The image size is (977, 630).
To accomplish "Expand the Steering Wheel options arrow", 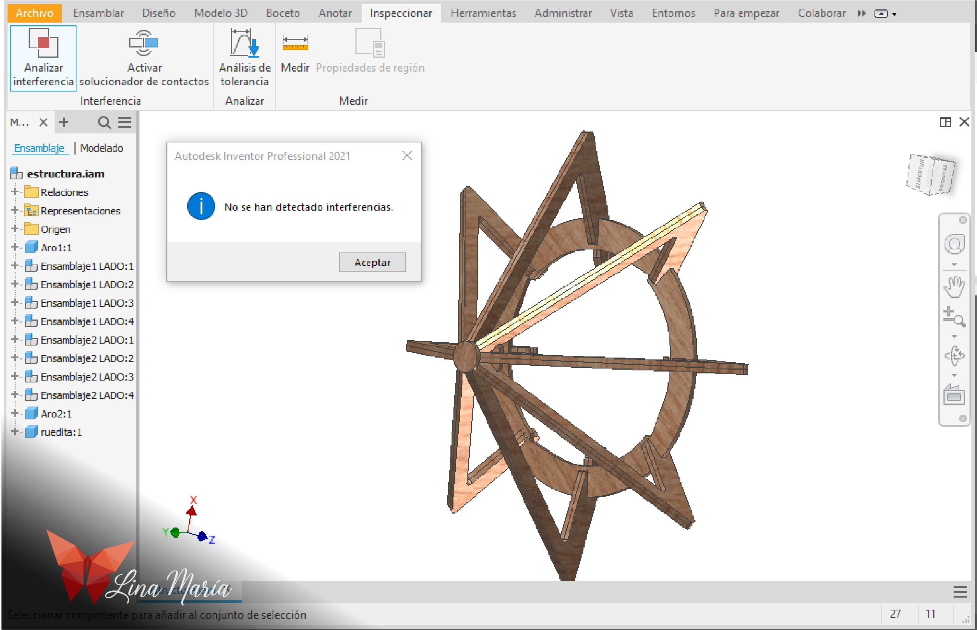I will pyautogui.click(x=954, y=265).
